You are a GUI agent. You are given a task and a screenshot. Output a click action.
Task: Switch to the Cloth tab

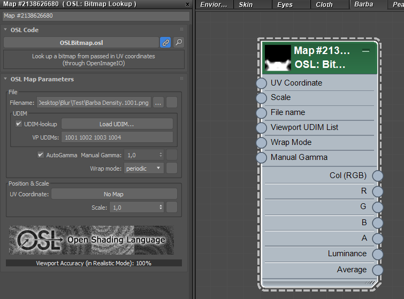pos(324,5)
